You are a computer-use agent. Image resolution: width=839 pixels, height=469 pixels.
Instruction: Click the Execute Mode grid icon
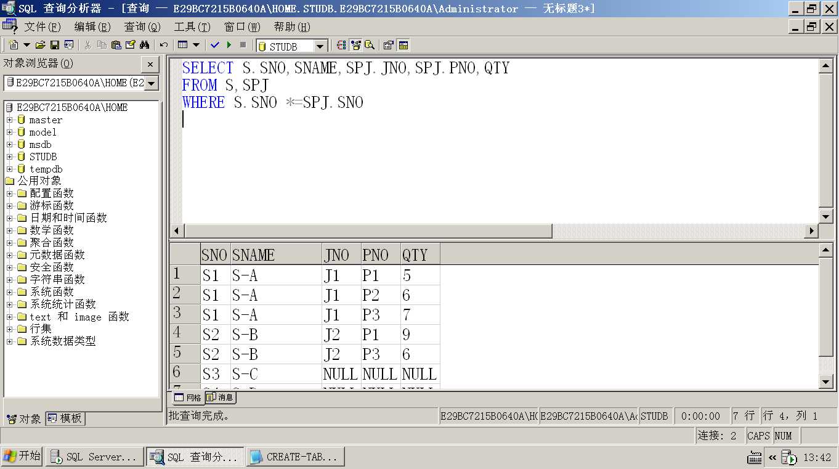tap(182, 45)
